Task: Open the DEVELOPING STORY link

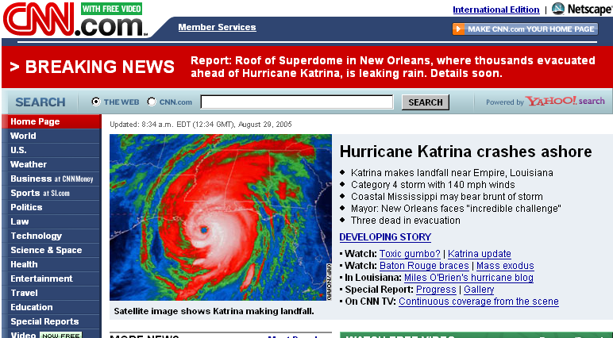Action: click(x=385, y=237)
